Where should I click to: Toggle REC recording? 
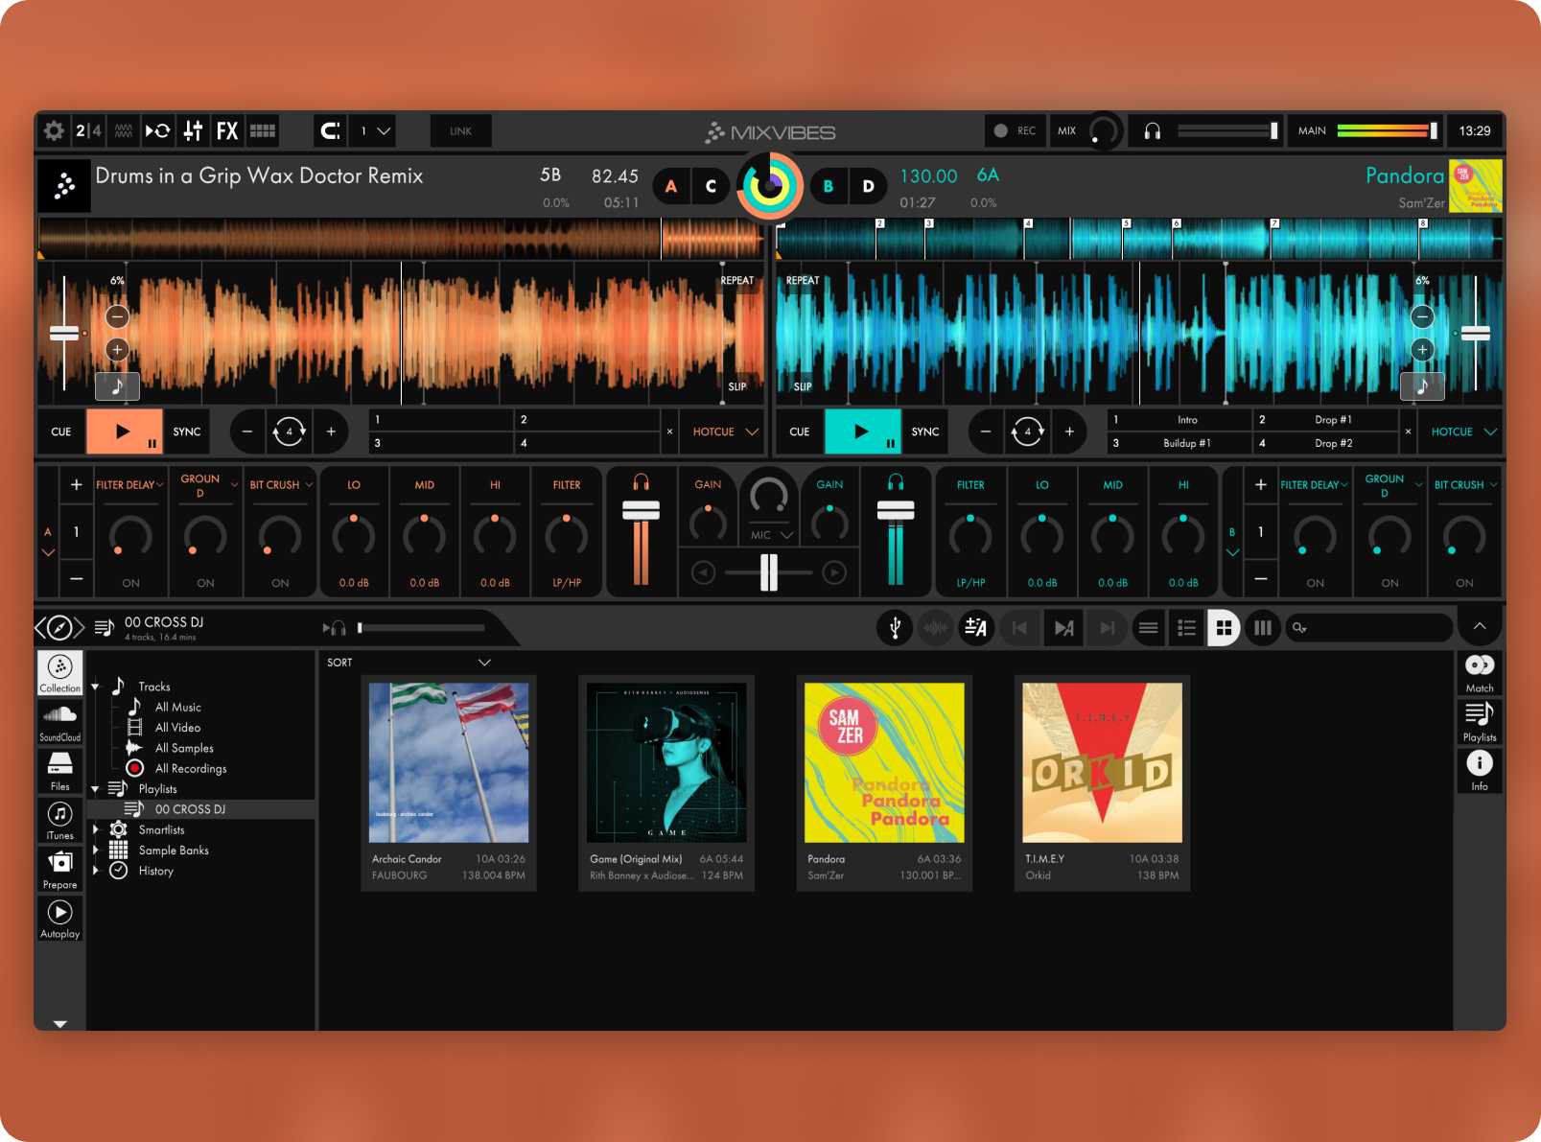[x=1016, y=130]
